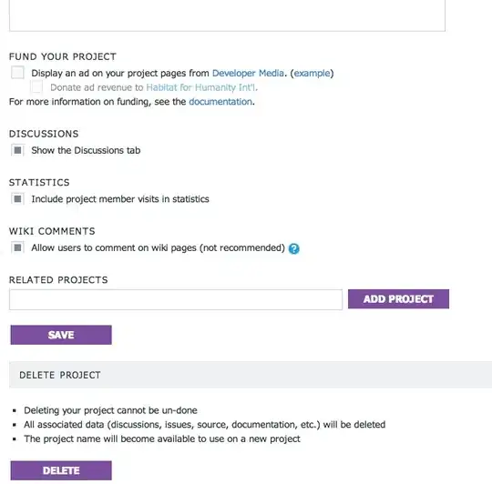This screenshot has width=492, height=484.
Task: Follow the Habitat for Humanity Int'l link
Action: [200, 87]
